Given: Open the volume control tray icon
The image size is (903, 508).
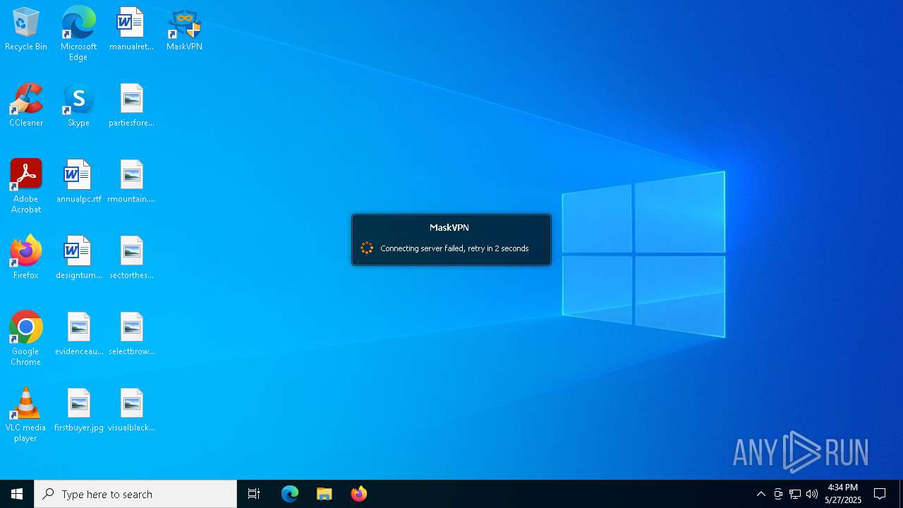Looking at the screenshot, I should pos(812,494).
